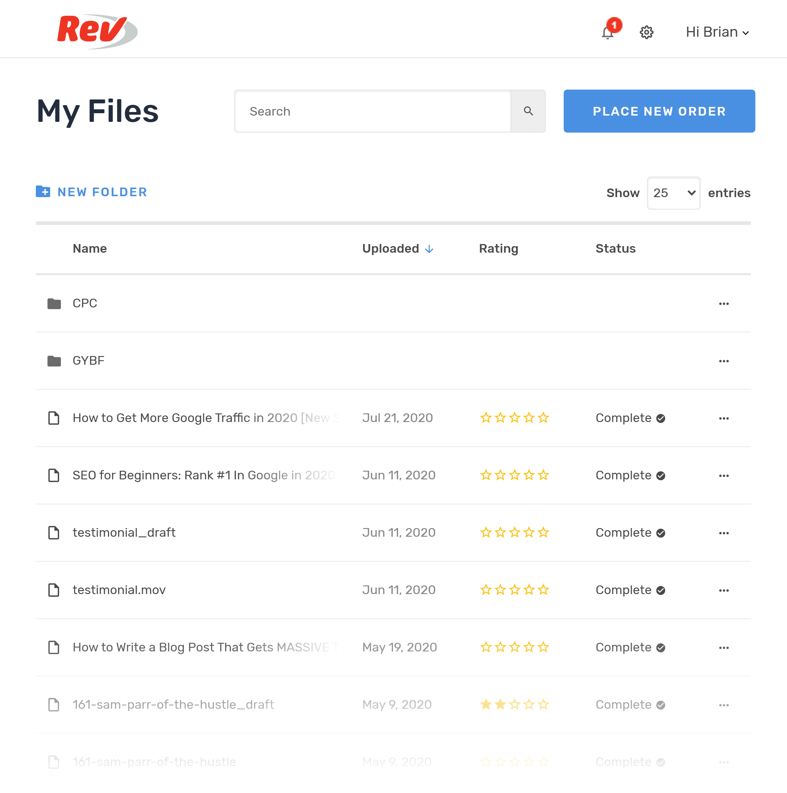
Task: Click file icon for 161-sam-parr-of-the-hustle_draft
Action: click(54, 705)
